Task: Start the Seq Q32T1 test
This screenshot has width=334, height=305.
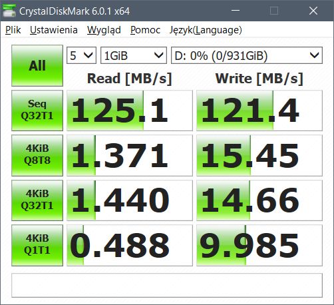Action: pos(37,111)
